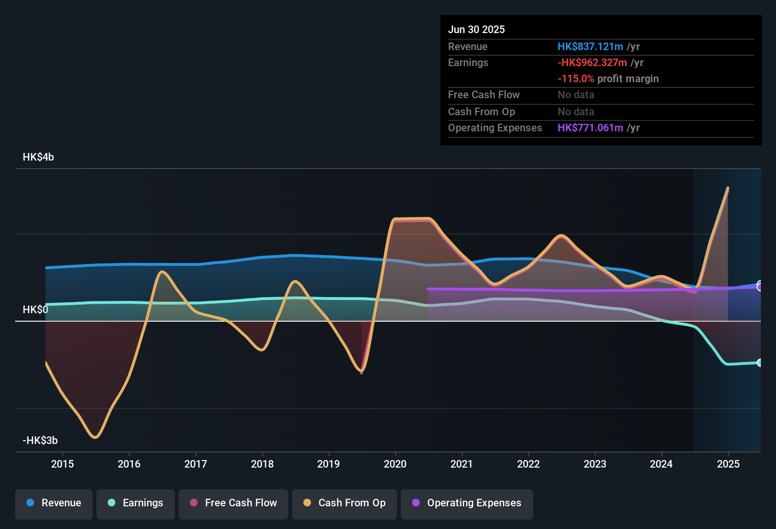
Task: Click the Earnings end-point marker on chart
Action: (759, 363)
